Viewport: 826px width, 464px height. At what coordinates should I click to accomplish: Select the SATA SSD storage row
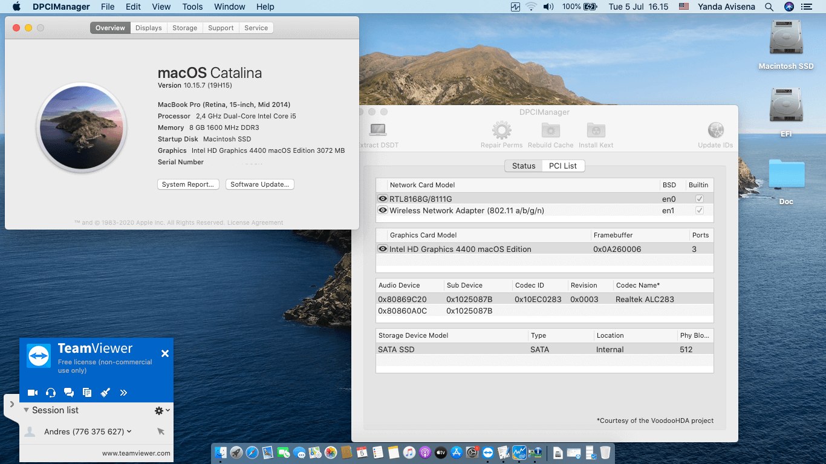click(x=545, y=349)
